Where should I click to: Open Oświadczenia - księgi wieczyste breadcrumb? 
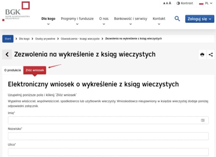coord(80,39)
